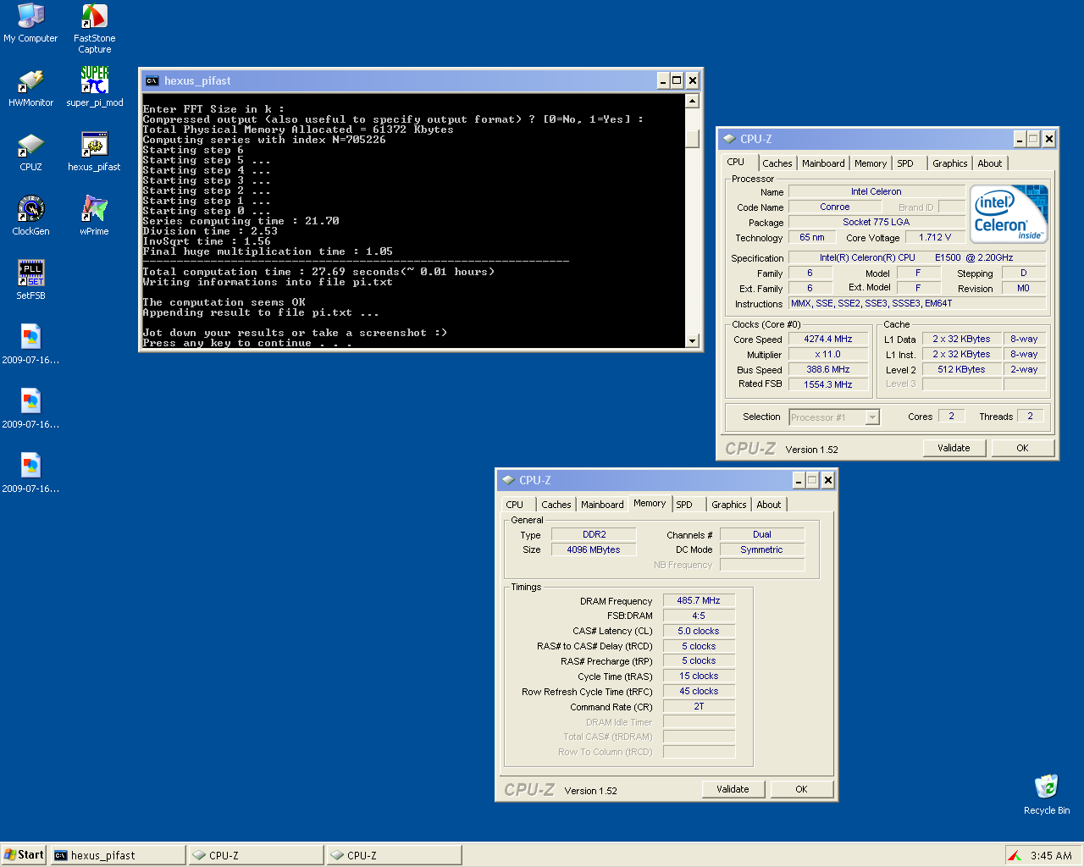Click console scrollbar thumb

tap(692, 139)
